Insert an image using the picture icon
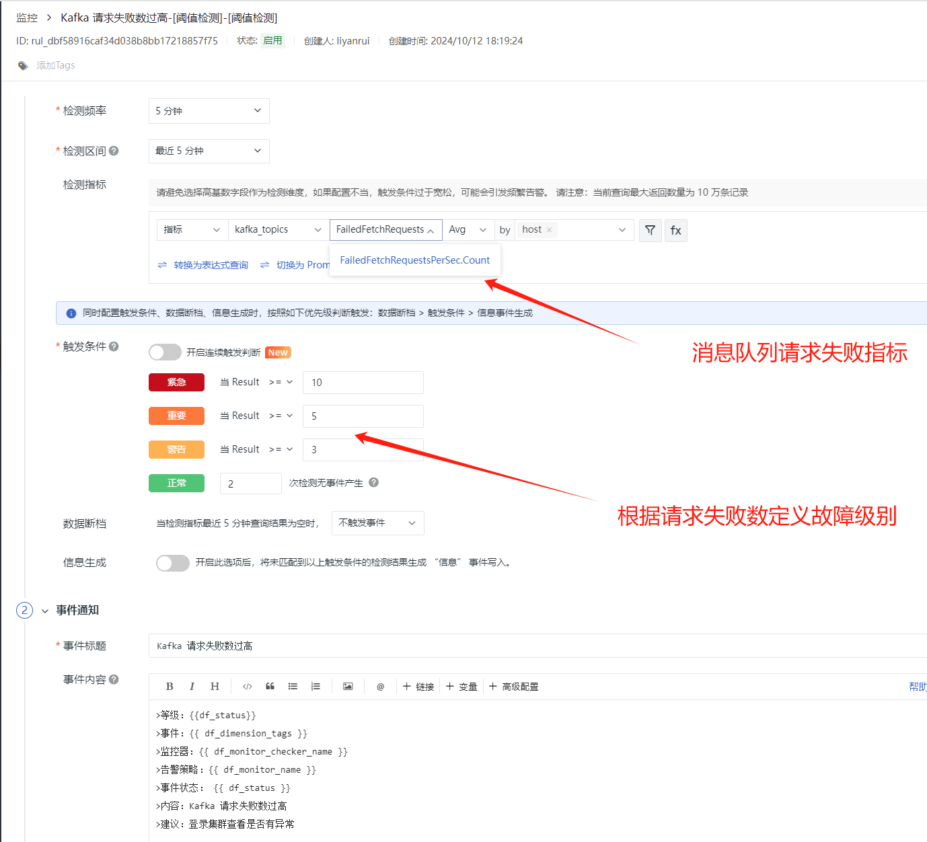The height and width of the screenshot is (842, 927). click(x=348, y=687)
